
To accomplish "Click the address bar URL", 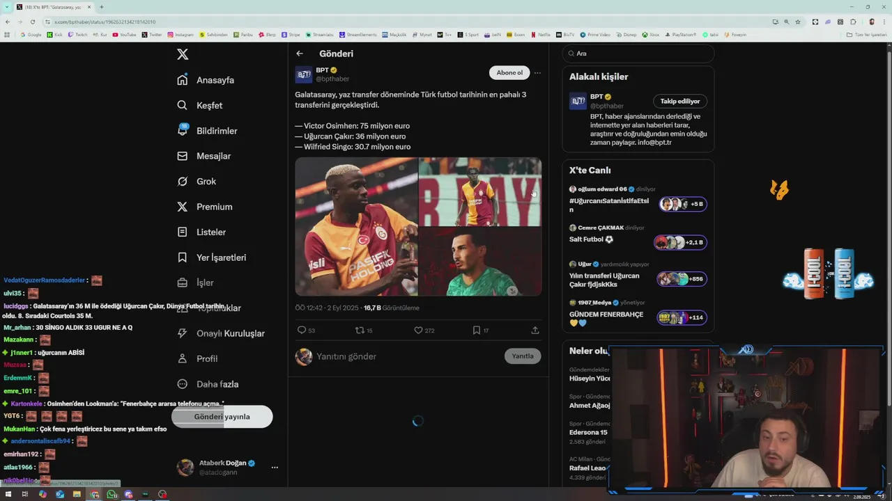I will point(105,22).
